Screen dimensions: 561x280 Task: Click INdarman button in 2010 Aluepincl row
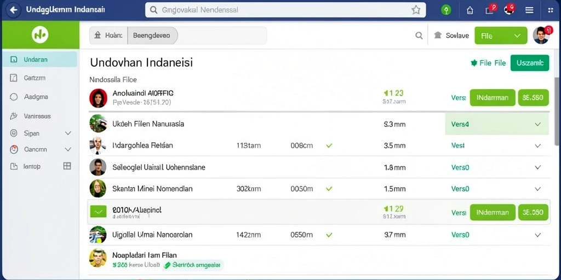tap(493, 212)
